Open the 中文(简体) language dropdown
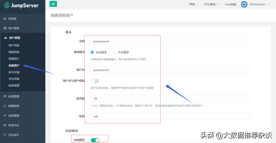 (212, 4)
